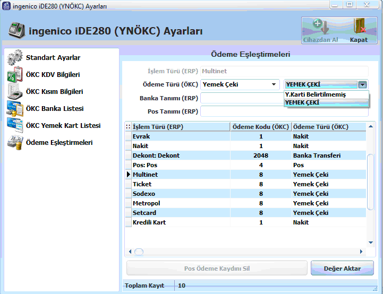
Task: Select the Sodexo row
Action: [245, 194]
